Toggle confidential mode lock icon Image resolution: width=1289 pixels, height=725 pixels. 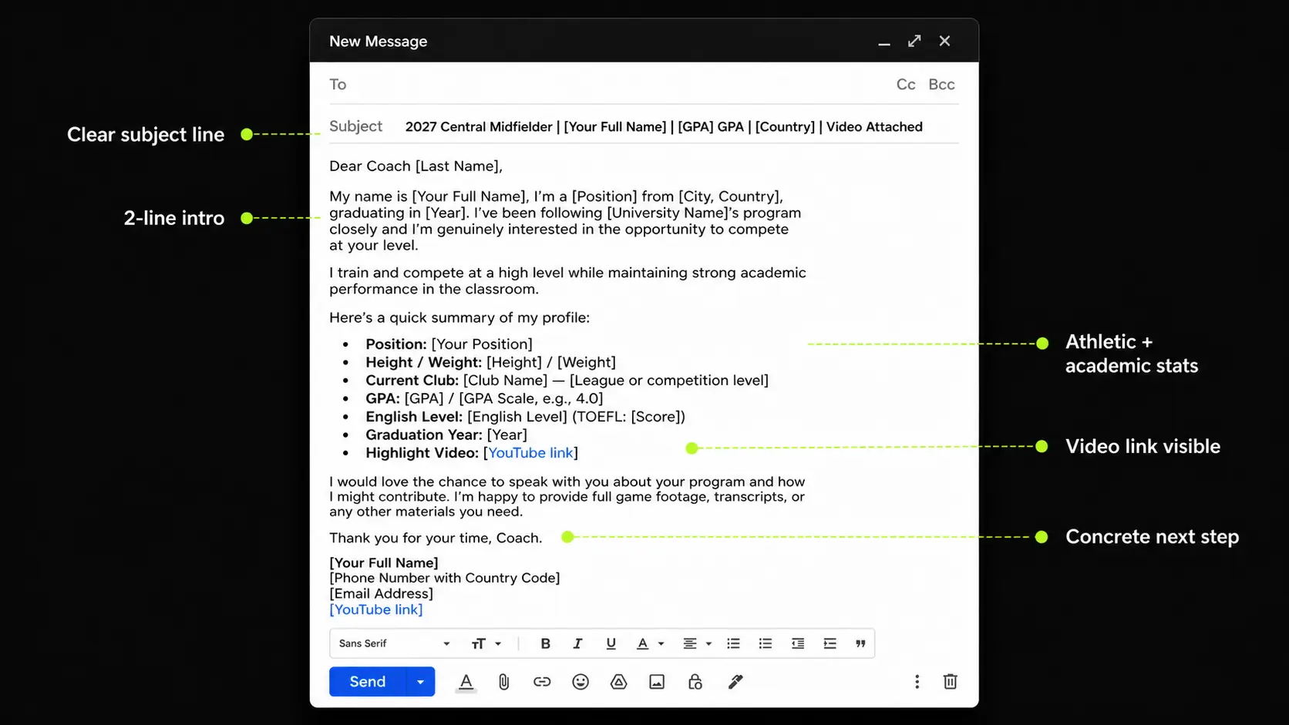click(x=695, y=682)
